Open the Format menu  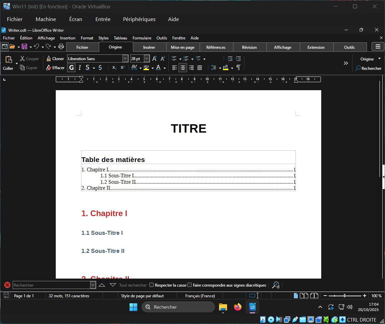(87, 38)
